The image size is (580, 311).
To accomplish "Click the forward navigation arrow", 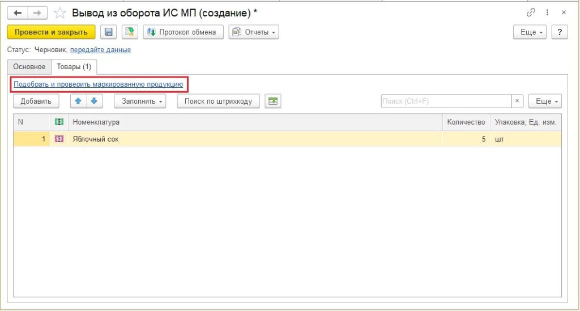I will pyautogui.click(x=37, y=12).
